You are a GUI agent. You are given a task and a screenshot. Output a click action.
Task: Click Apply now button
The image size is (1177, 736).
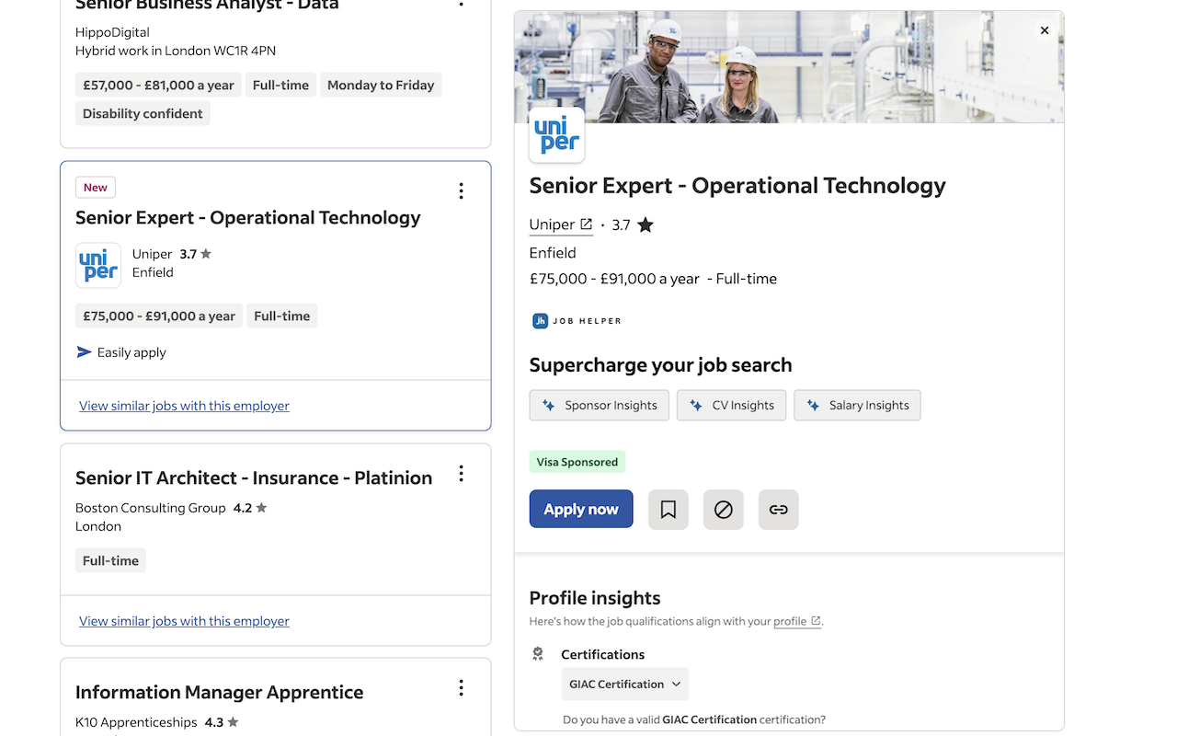pyautogui.click(x=581, y=509)
